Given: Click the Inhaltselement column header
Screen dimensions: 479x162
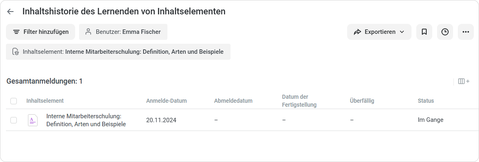Looking at the screenshot, I should tap(45, 101).
